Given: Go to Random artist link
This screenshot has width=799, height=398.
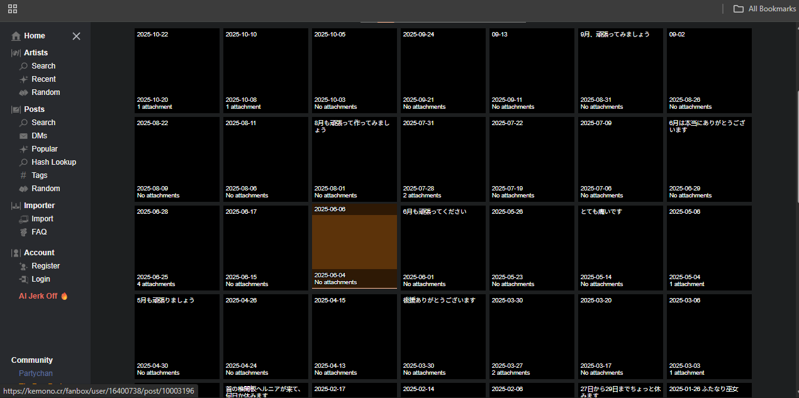Looking at the screenshot, I should (45, 92).
